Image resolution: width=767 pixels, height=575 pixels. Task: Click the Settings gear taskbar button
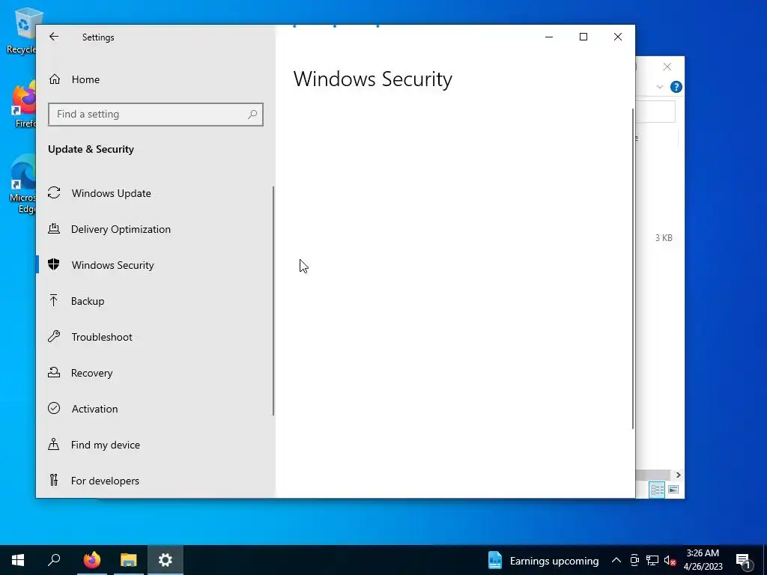pos(166,560)
